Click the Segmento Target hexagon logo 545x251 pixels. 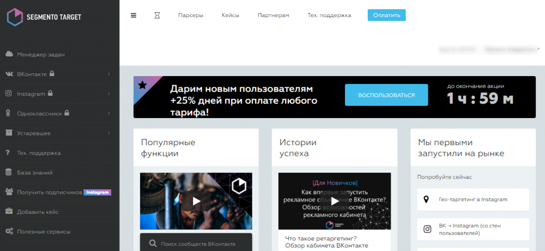[14, 17]
